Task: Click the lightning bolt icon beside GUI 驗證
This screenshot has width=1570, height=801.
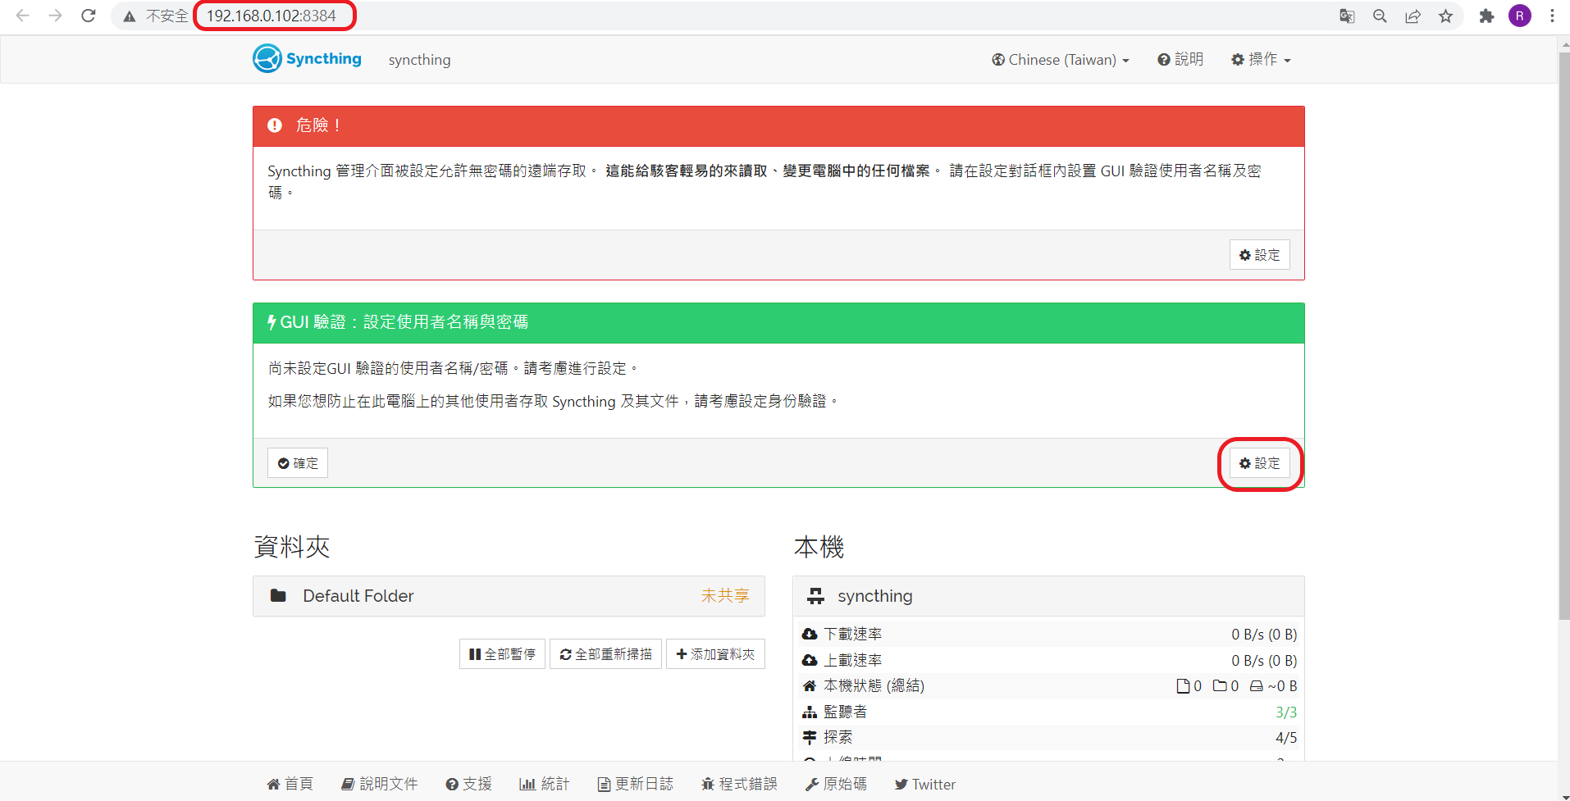Action: [x=272, y=322]
